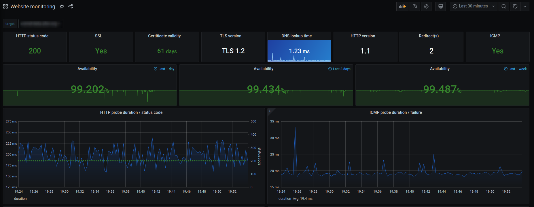Cycle view mode with monitor icon
This screenshot has width=534, height=207.
pyautogui.click(x=440, y=6)
